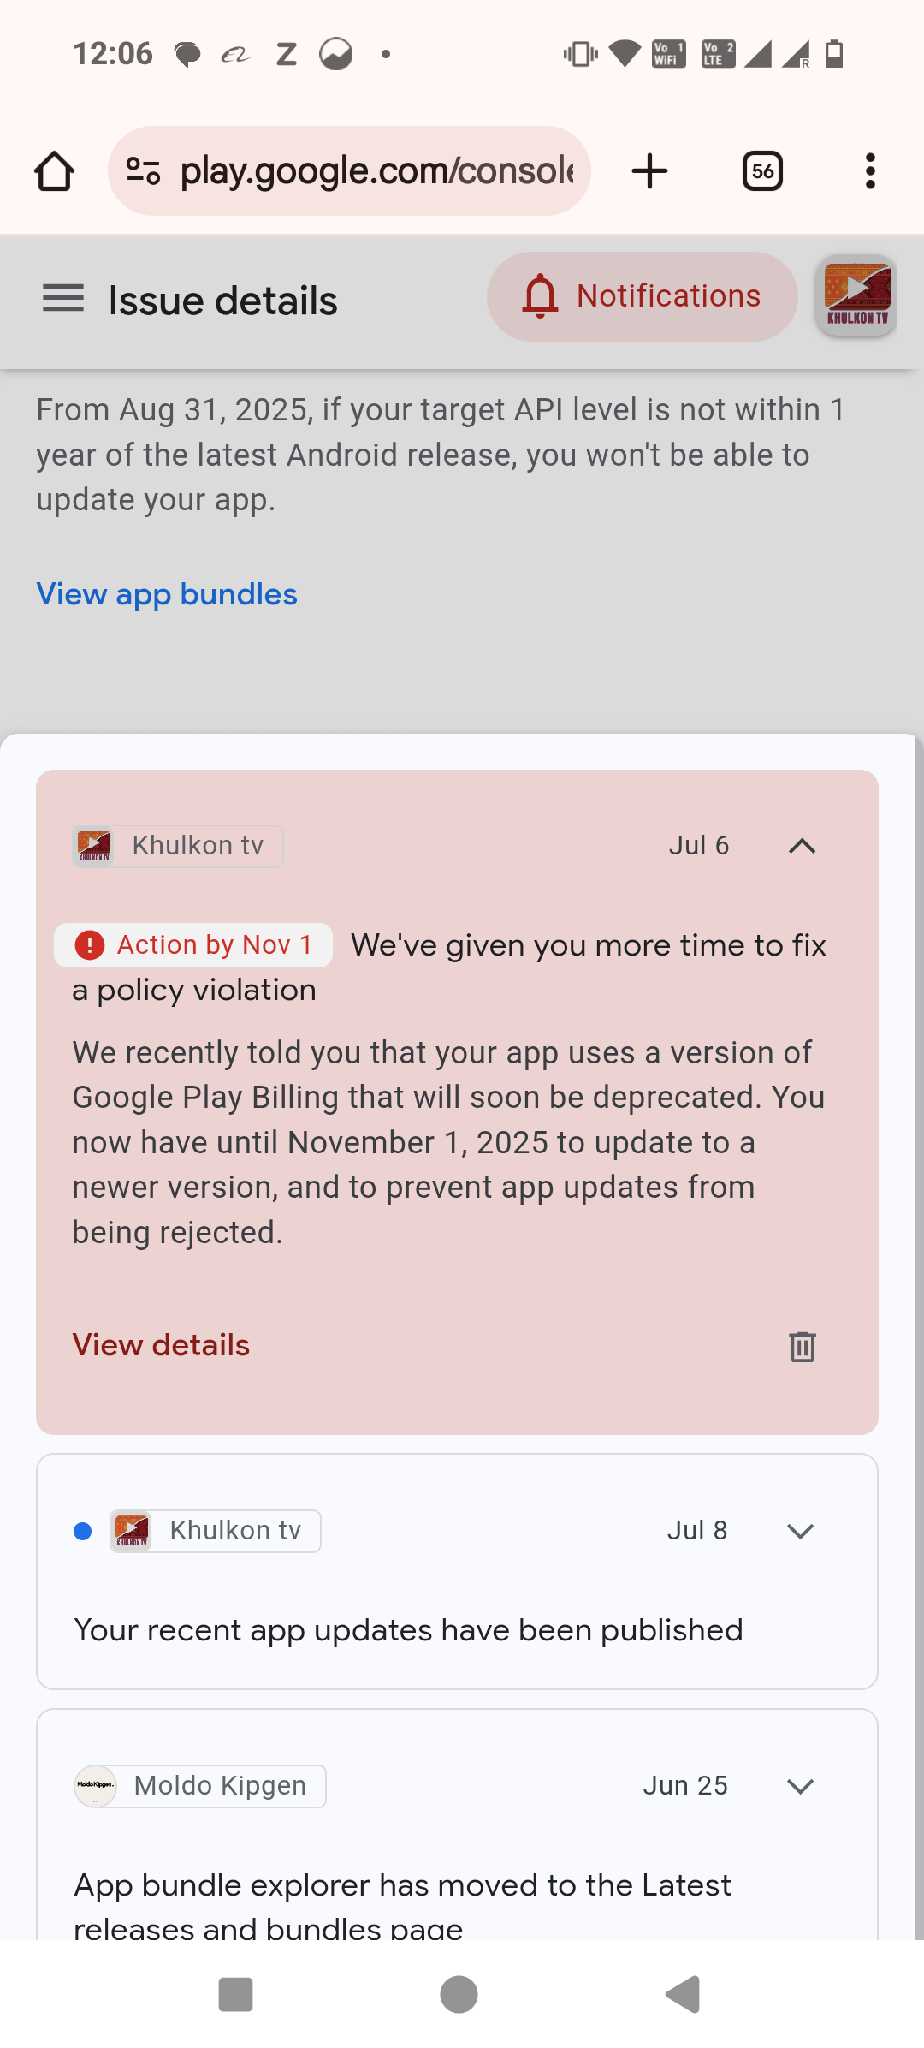
Task: Open the tab switcher showing 56 tabs
Action: point(762,171)
